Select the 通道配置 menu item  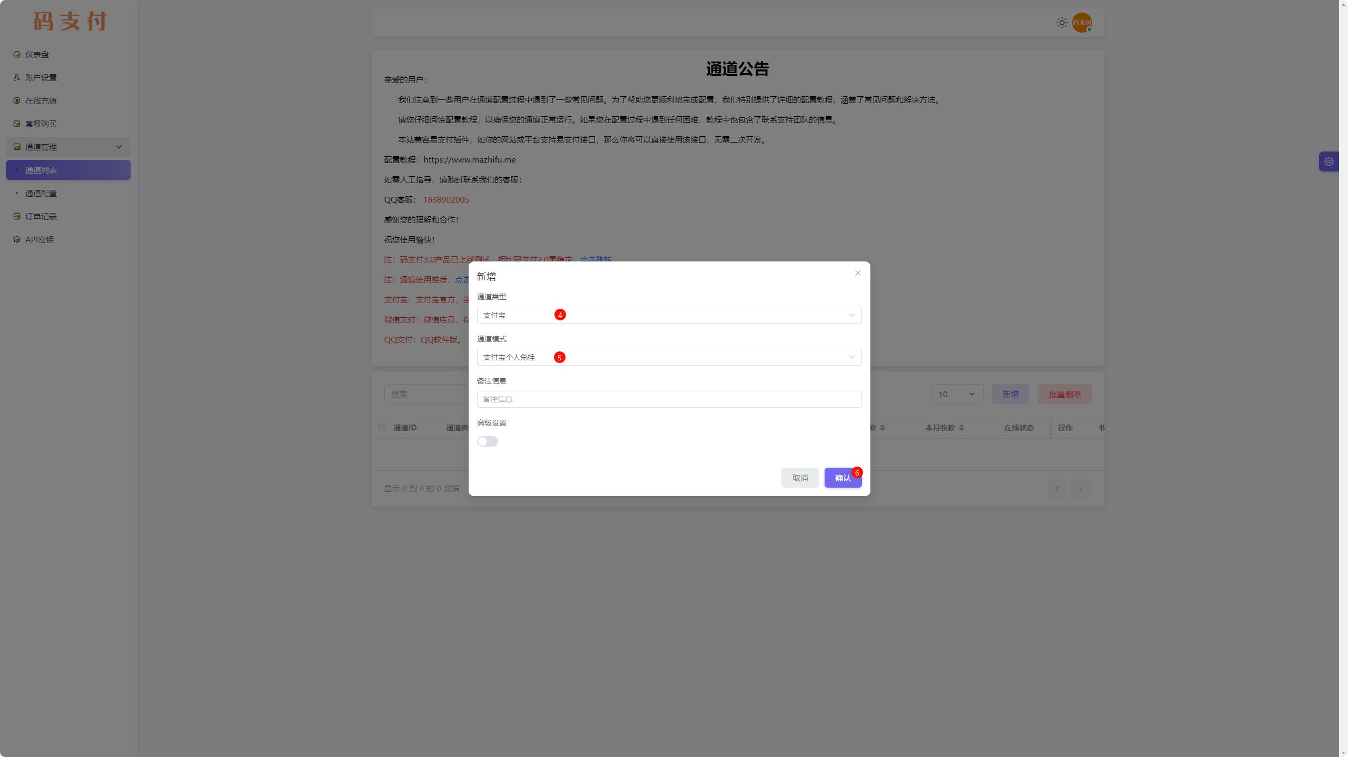click(x=41, y=193)
